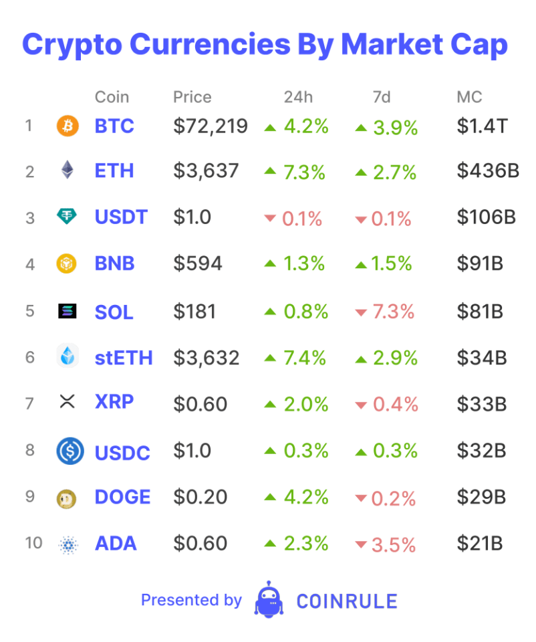Open the BTC coin link
Screen dimensions: 536x642
click(x=114, y=126)
